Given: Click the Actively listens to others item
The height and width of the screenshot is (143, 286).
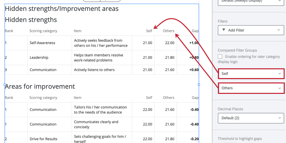Looking at the screenshot, I should (x=94, y=70).
